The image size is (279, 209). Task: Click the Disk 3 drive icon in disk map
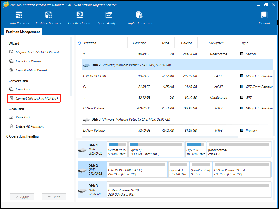click(82, 191)
